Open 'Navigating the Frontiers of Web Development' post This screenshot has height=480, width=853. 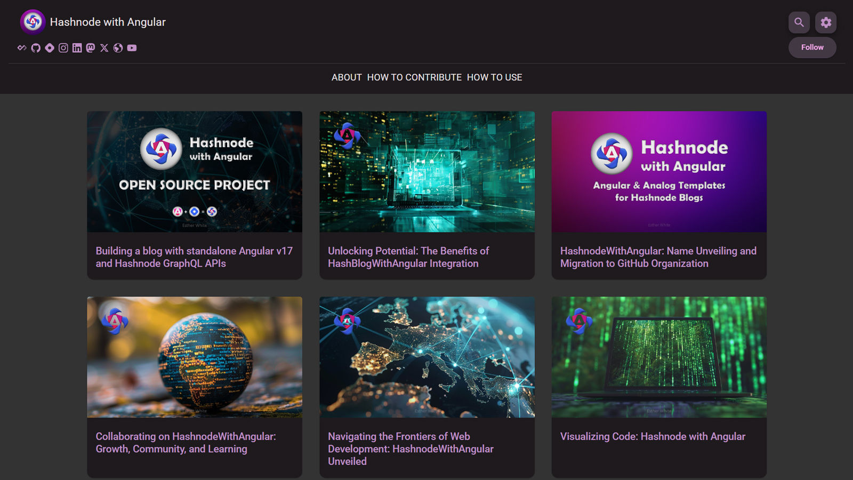coord(411,449)
